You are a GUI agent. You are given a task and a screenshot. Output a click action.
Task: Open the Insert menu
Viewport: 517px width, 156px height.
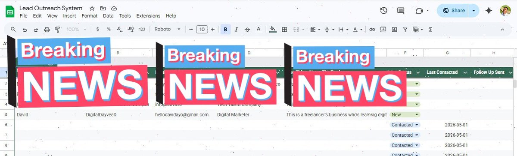69,16
